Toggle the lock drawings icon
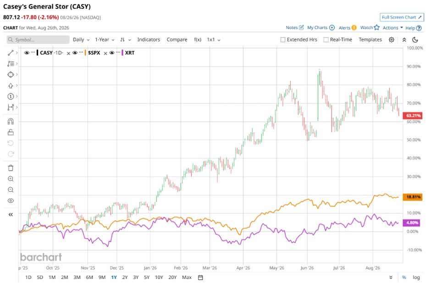This screenshot has height=284, width=431. 11,132
